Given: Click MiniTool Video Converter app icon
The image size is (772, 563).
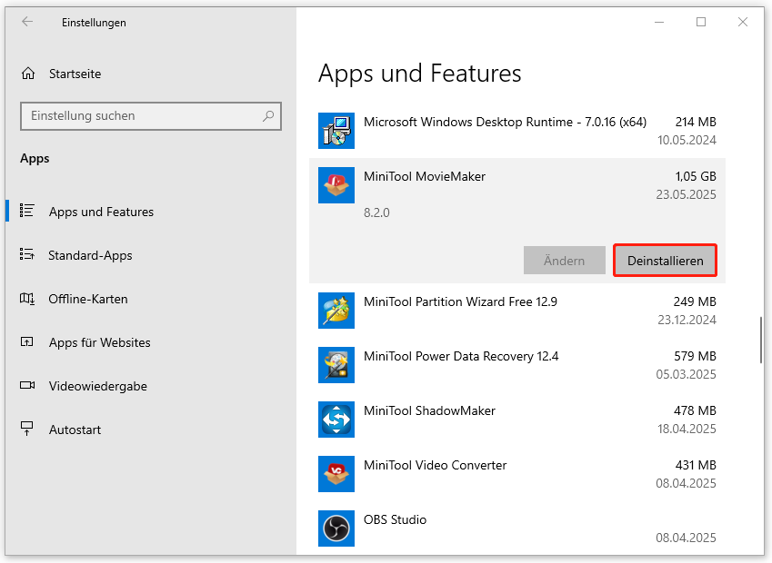Looking at the screenshot, I should pos(336,475).
